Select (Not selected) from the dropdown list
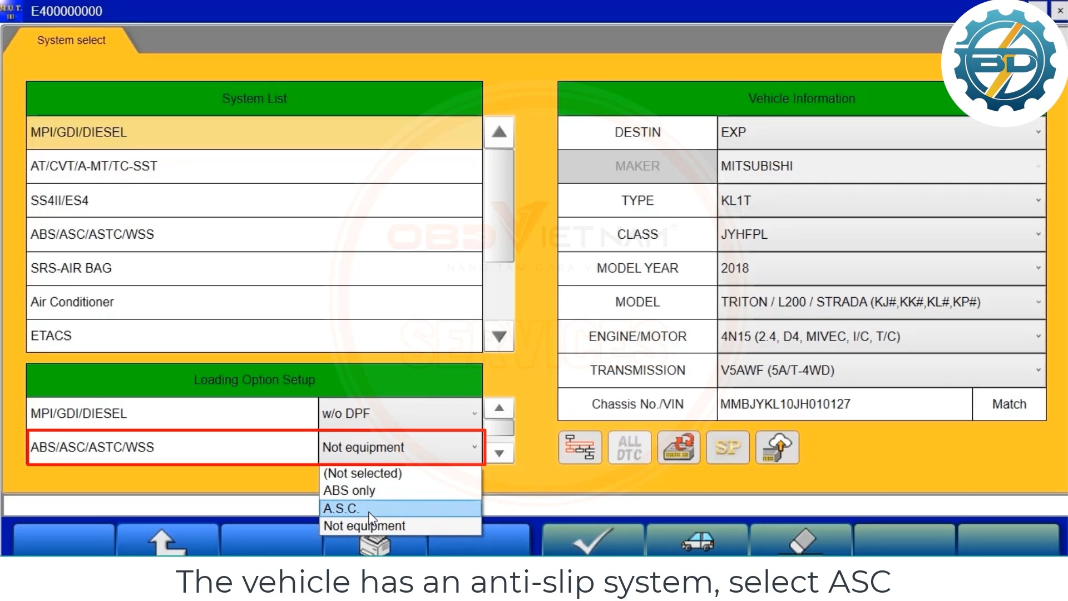This screenshot has height=601, width=1068. click(400, 473)
